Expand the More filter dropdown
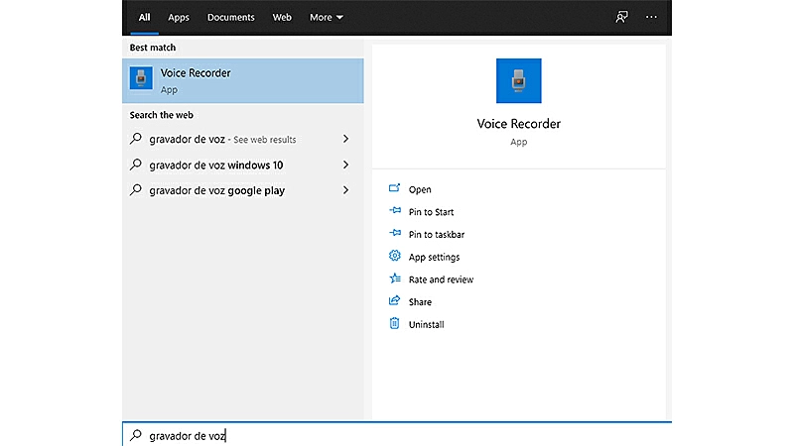 (x=326, y=17)
